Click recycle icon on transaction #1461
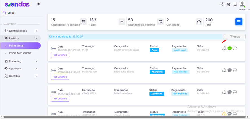Viewport: 250px width, 119px height. tap(224, 48)
